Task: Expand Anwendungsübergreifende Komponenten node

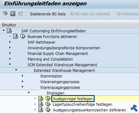Action: (x=10, y=48)
